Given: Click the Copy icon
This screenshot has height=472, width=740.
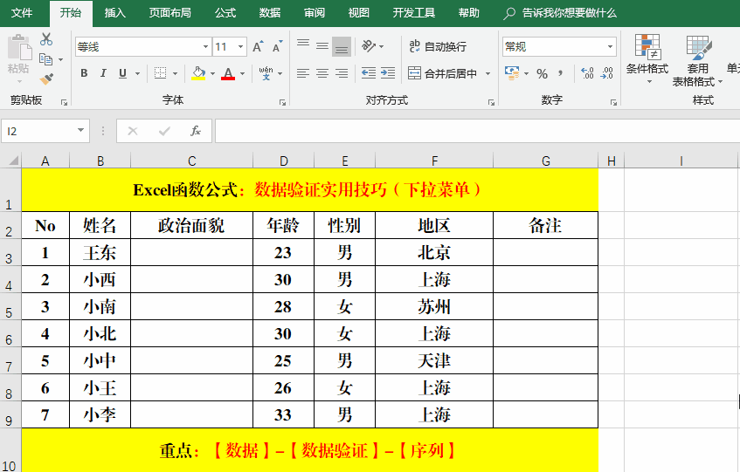Looking at the screenshot, I should (x=45, y=59).
